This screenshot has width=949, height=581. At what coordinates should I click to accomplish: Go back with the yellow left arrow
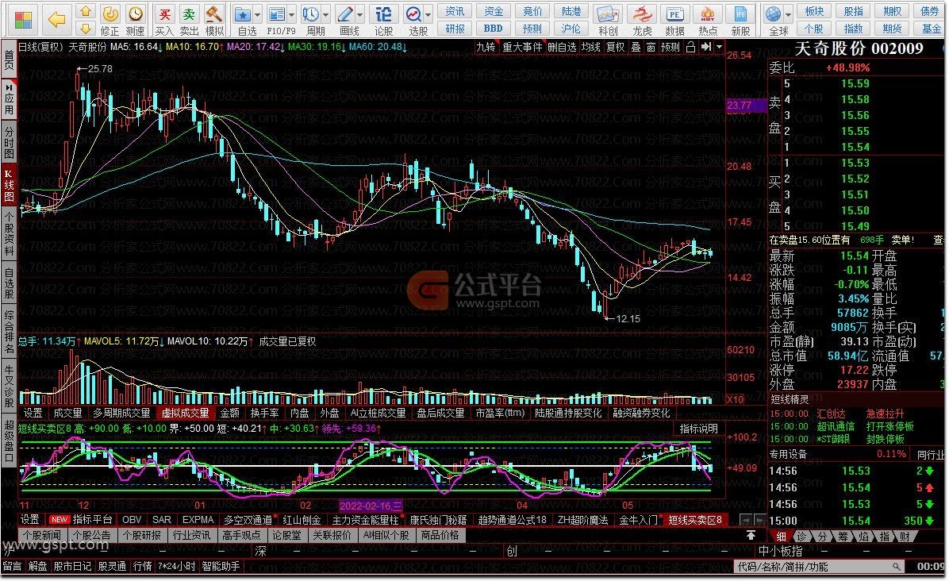(x=57, y=19)
